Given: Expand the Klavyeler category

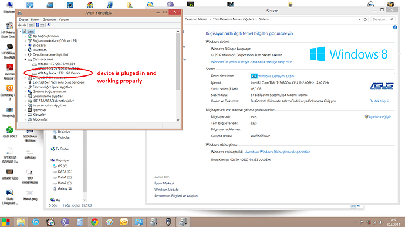Looking at the screenshot, I should tap(25, 115).
